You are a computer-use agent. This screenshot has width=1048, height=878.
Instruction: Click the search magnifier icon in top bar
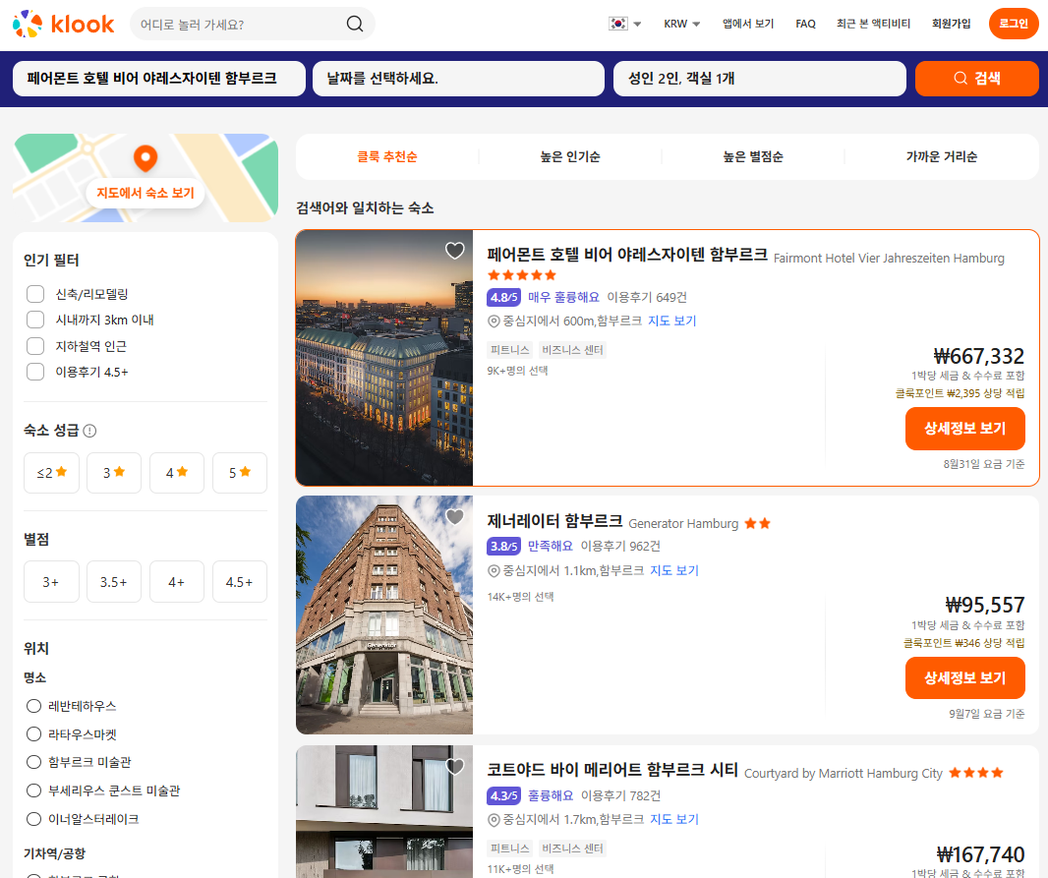[355, 24]
